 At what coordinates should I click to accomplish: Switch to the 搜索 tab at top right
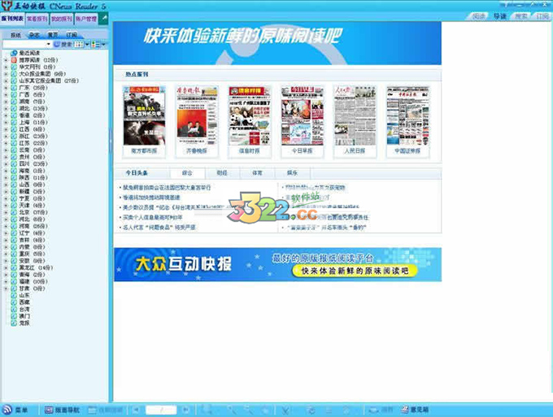pos(521,16)
